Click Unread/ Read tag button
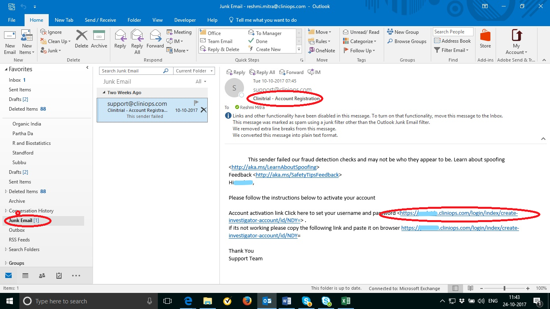 click(x=361, y=32)
